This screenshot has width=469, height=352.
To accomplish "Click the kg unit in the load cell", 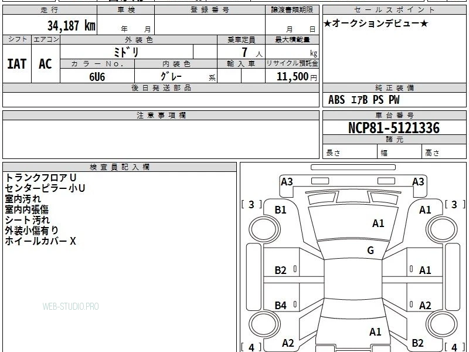I will click(x=314, y=53).
